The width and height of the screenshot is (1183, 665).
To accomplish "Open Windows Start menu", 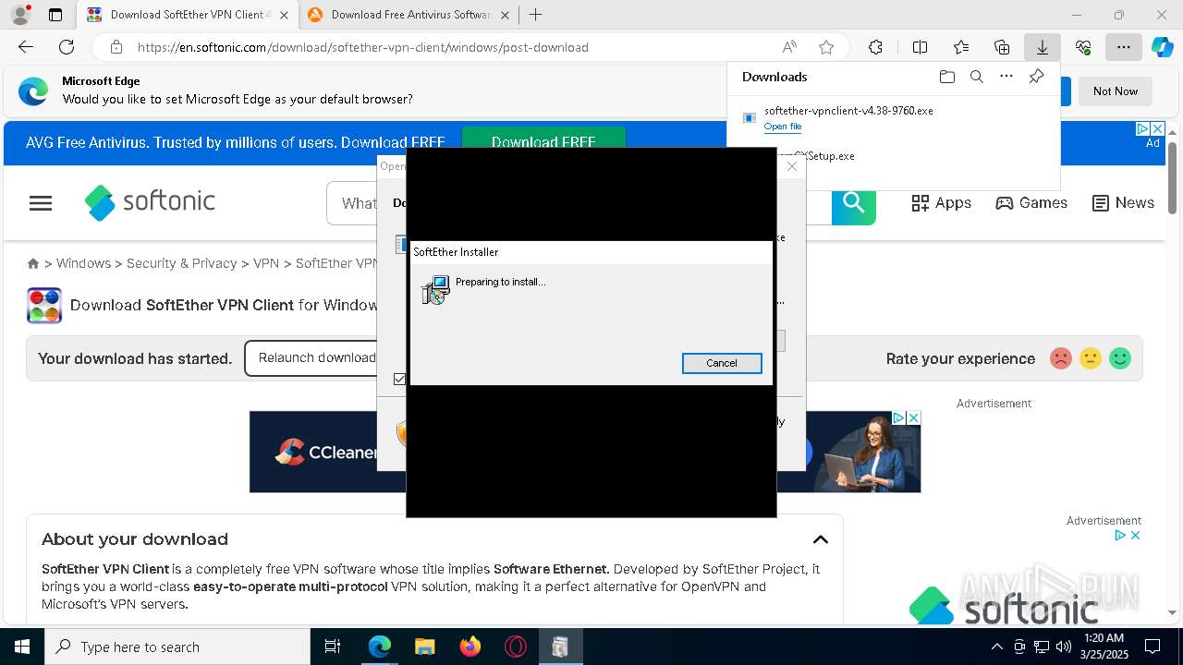I will 22,647.
